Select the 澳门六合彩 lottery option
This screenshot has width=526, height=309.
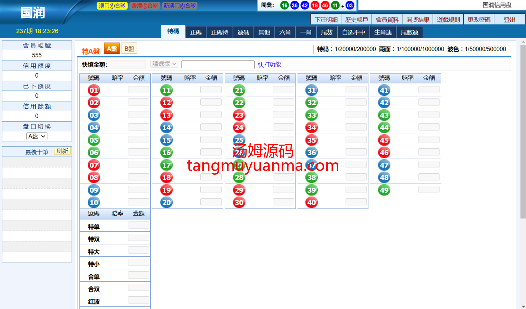pos(112,5)
